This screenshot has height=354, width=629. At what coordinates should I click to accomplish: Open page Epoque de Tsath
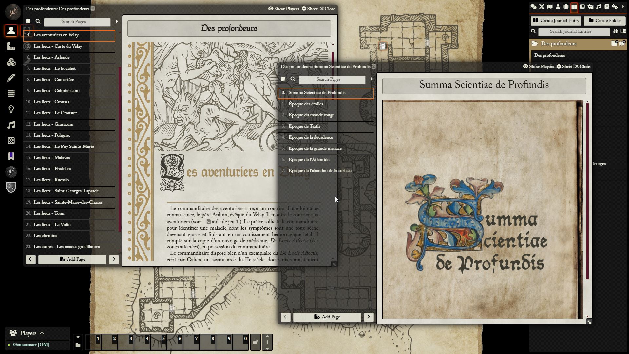[304, 126]
